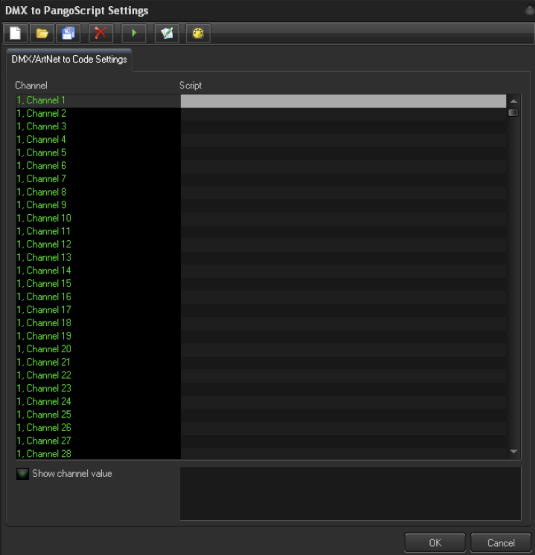
Task: Save settings using the floppy disk icon
Action: [x=68, y=33]
